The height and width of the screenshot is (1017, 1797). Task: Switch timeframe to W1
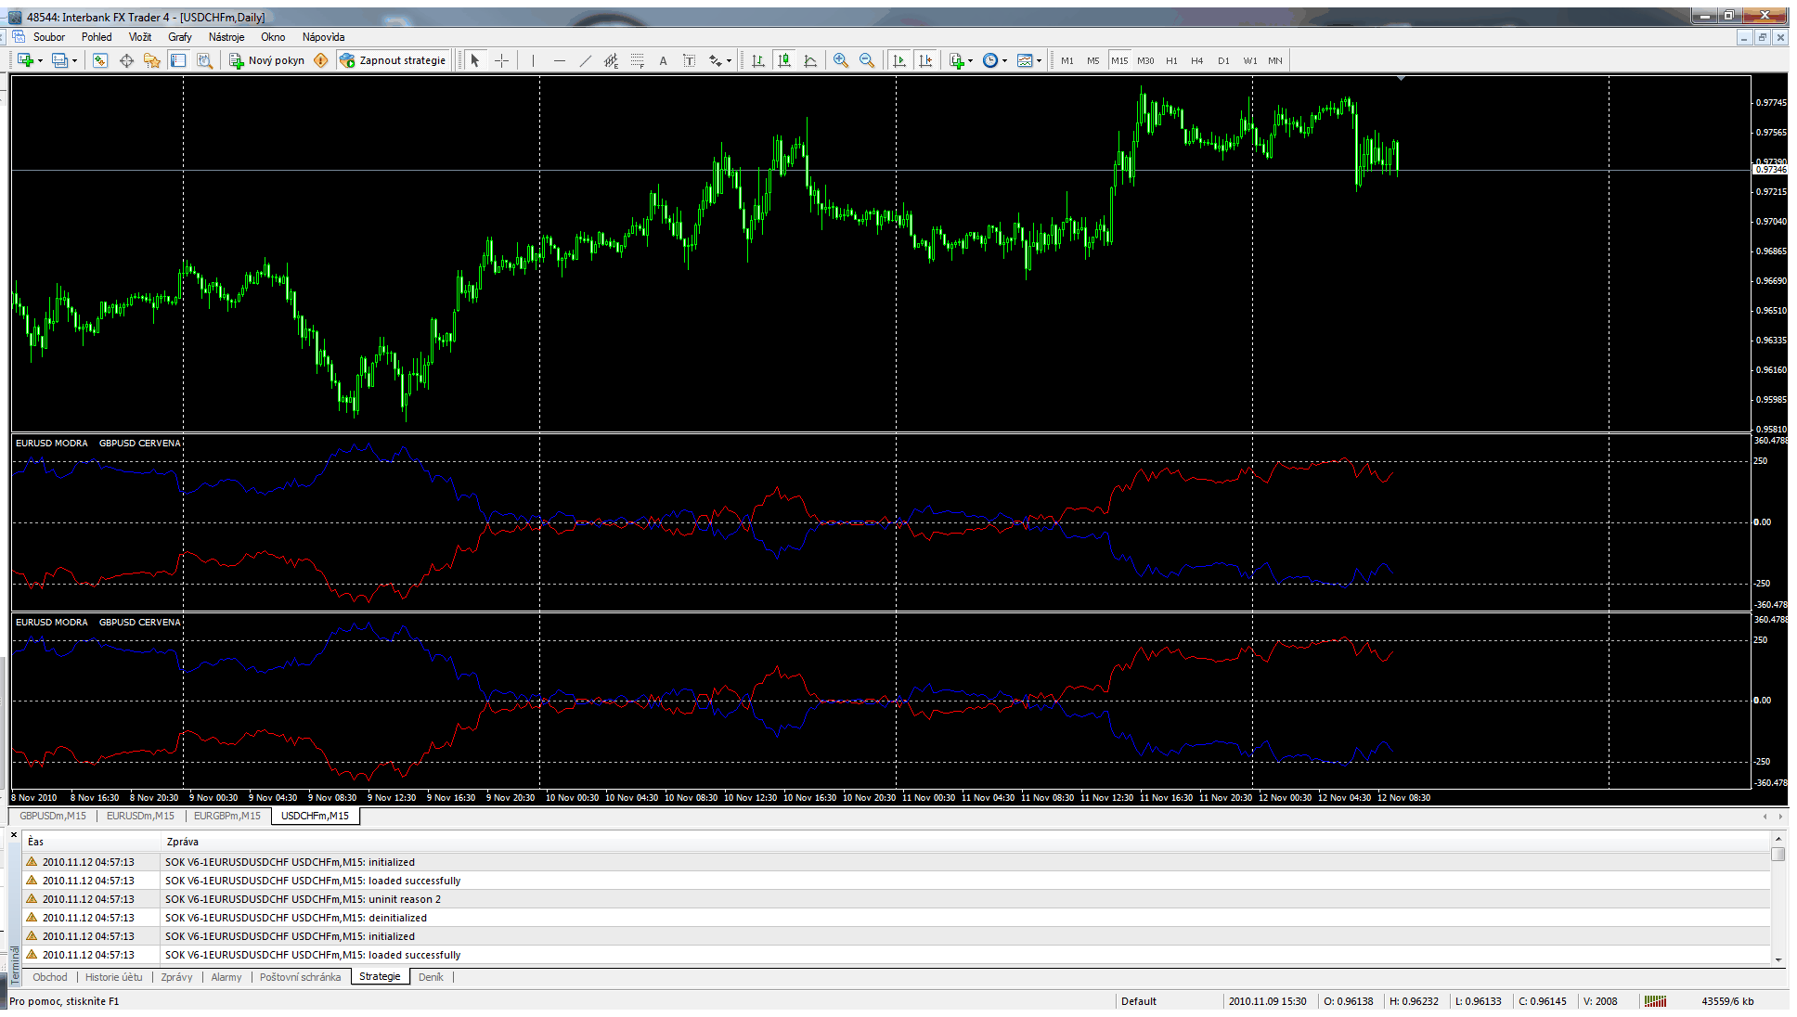pyautogui.click(x=1250, y=60)
